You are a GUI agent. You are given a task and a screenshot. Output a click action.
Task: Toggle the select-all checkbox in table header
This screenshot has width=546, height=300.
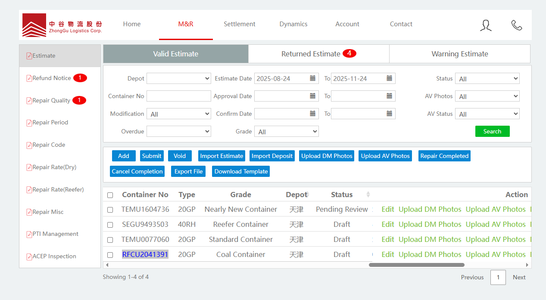pyautogui.click(x=110, y=195)
